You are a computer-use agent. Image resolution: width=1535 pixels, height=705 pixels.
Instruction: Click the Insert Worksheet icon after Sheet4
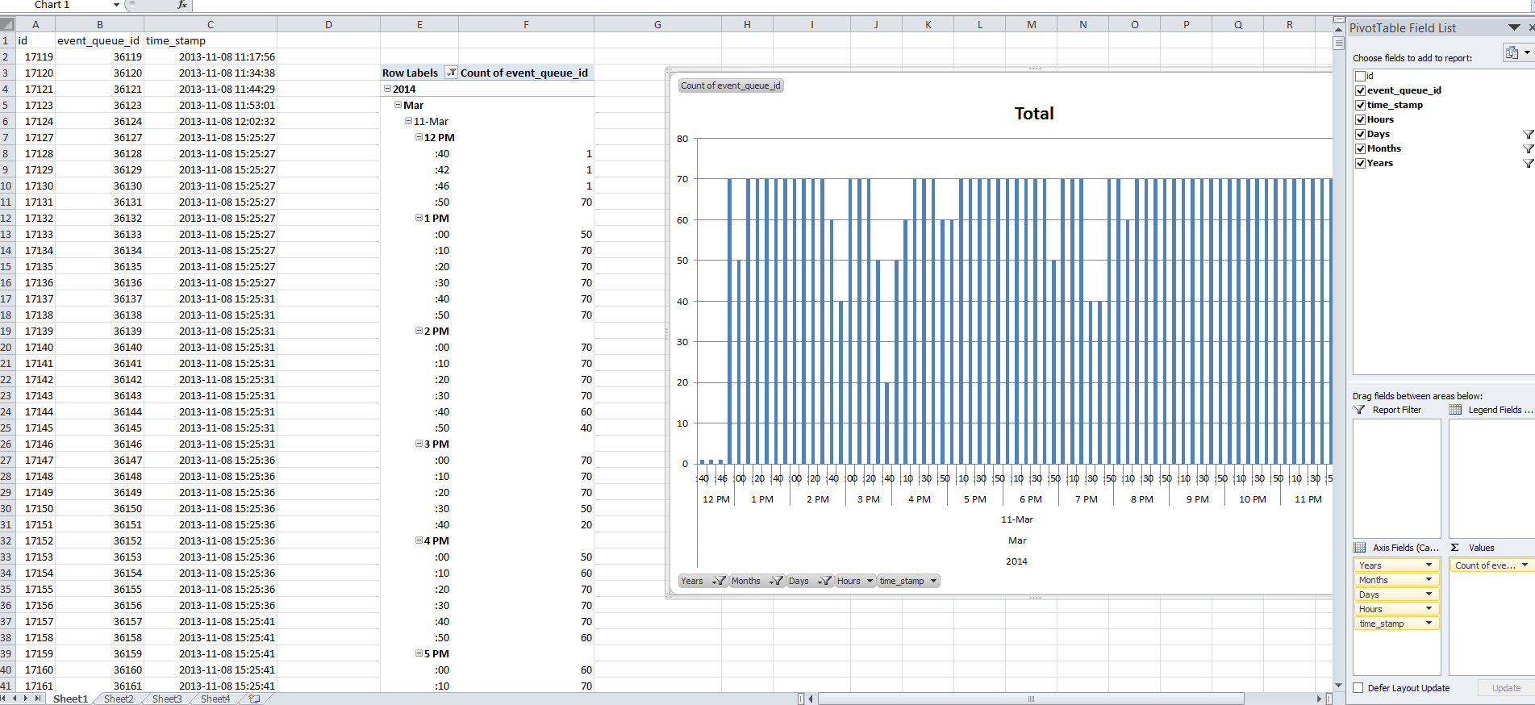point(254,699)
